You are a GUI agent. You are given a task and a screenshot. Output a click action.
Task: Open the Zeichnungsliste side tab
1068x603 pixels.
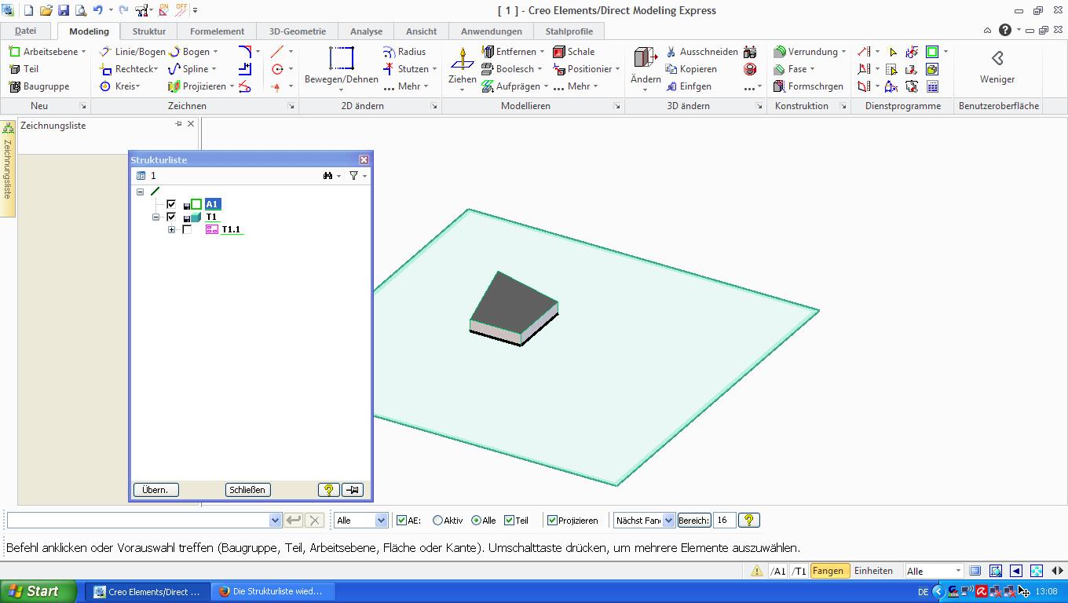coord(8,168)
